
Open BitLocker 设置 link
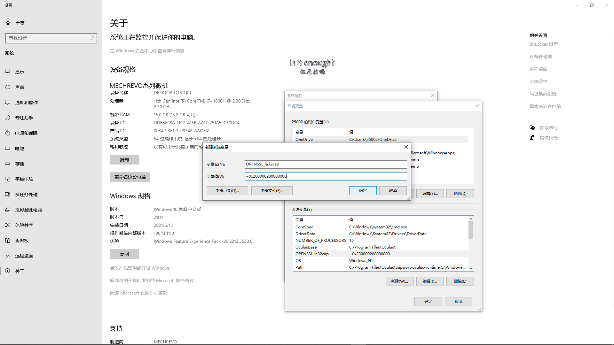(x=544, y=44)
